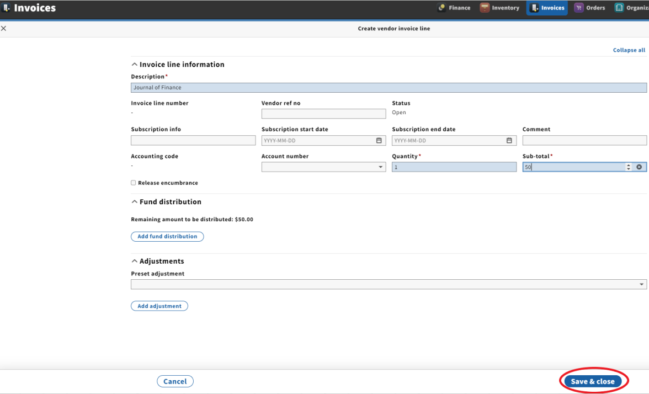Screen dimensions: 649x394
Task: Open the Organizations app icon
Action: coord(619,8)
